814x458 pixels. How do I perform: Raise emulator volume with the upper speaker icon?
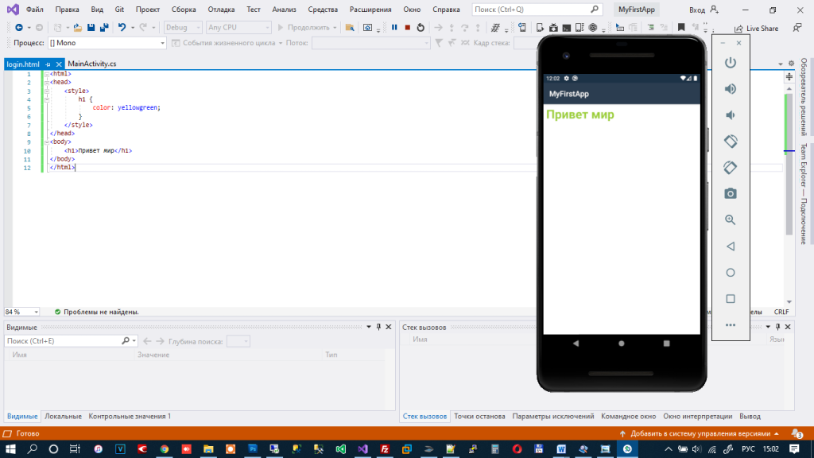tap(731, 89)
